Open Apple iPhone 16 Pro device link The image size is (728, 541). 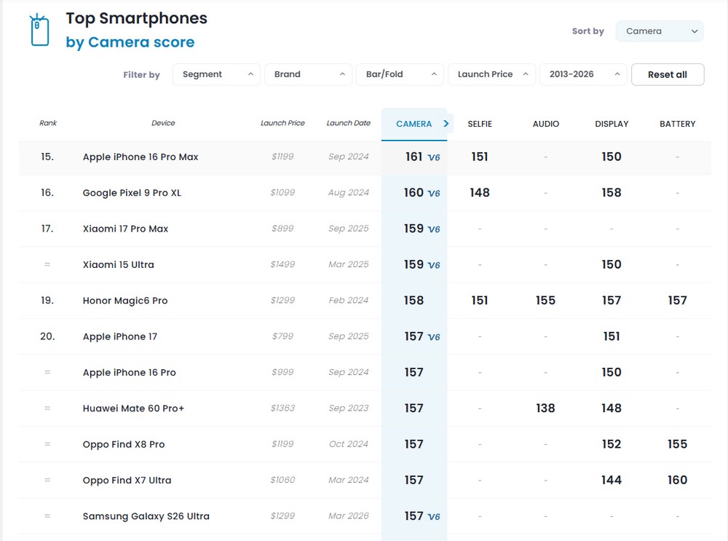click(129, 372)
